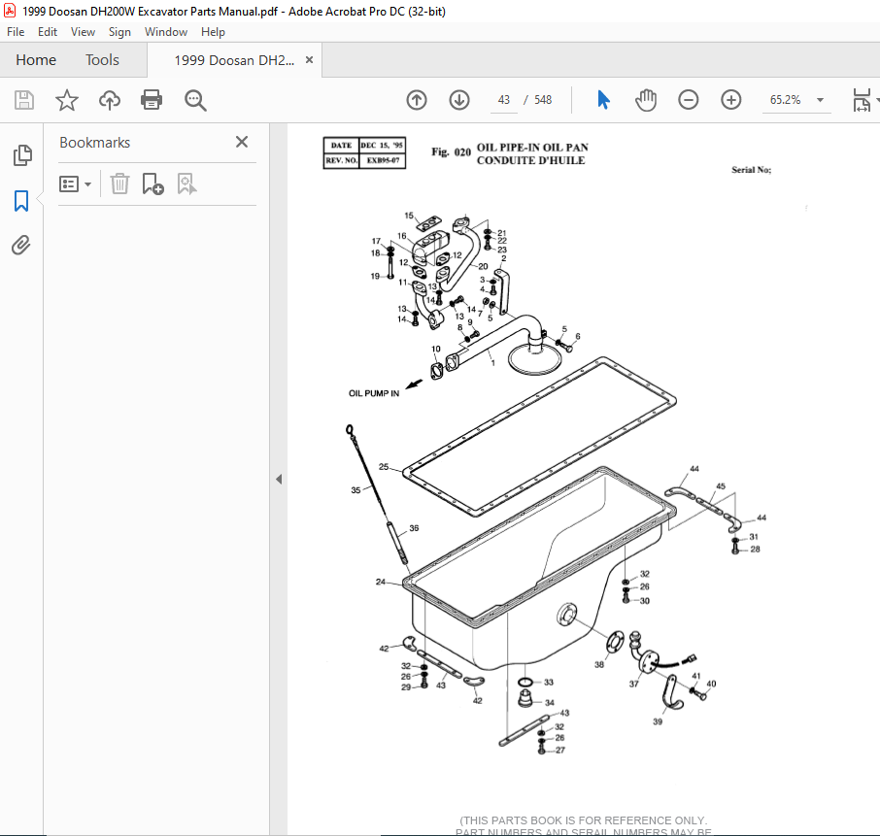The width and height of the screenshot is (880, 836).
Task: Open Find text magnifier tool
Action: (195, 100)
